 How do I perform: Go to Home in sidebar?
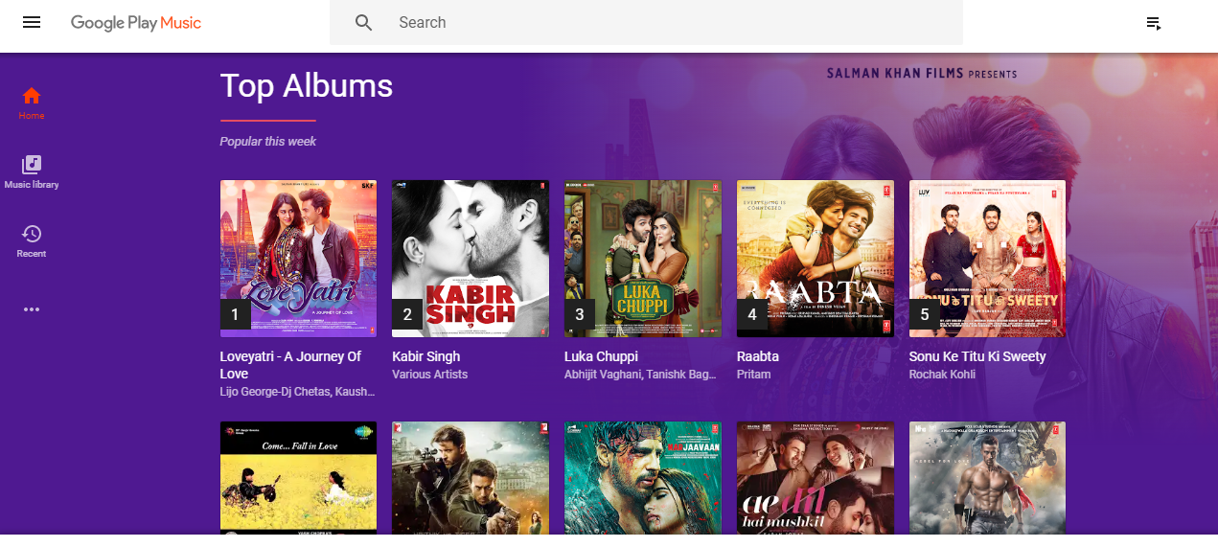32,103
